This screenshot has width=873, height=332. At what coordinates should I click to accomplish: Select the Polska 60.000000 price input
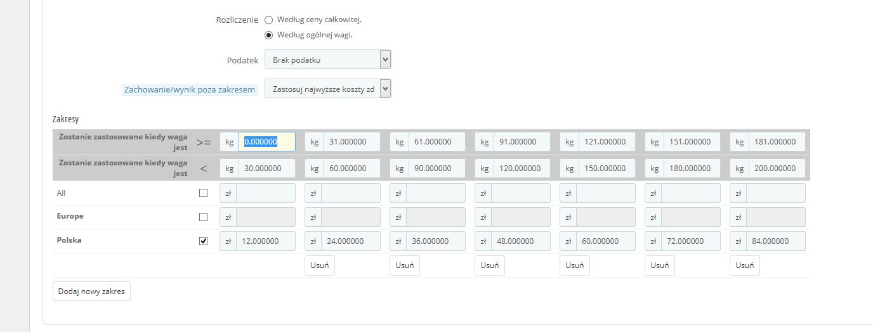[605, 241]
